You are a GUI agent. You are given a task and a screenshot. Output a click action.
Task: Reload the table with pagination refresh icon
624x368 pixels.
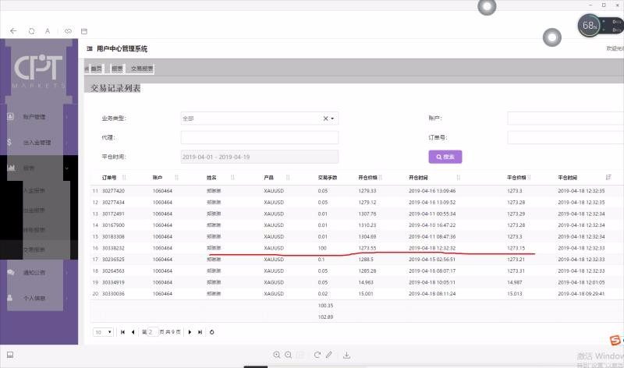click(212, 332)
